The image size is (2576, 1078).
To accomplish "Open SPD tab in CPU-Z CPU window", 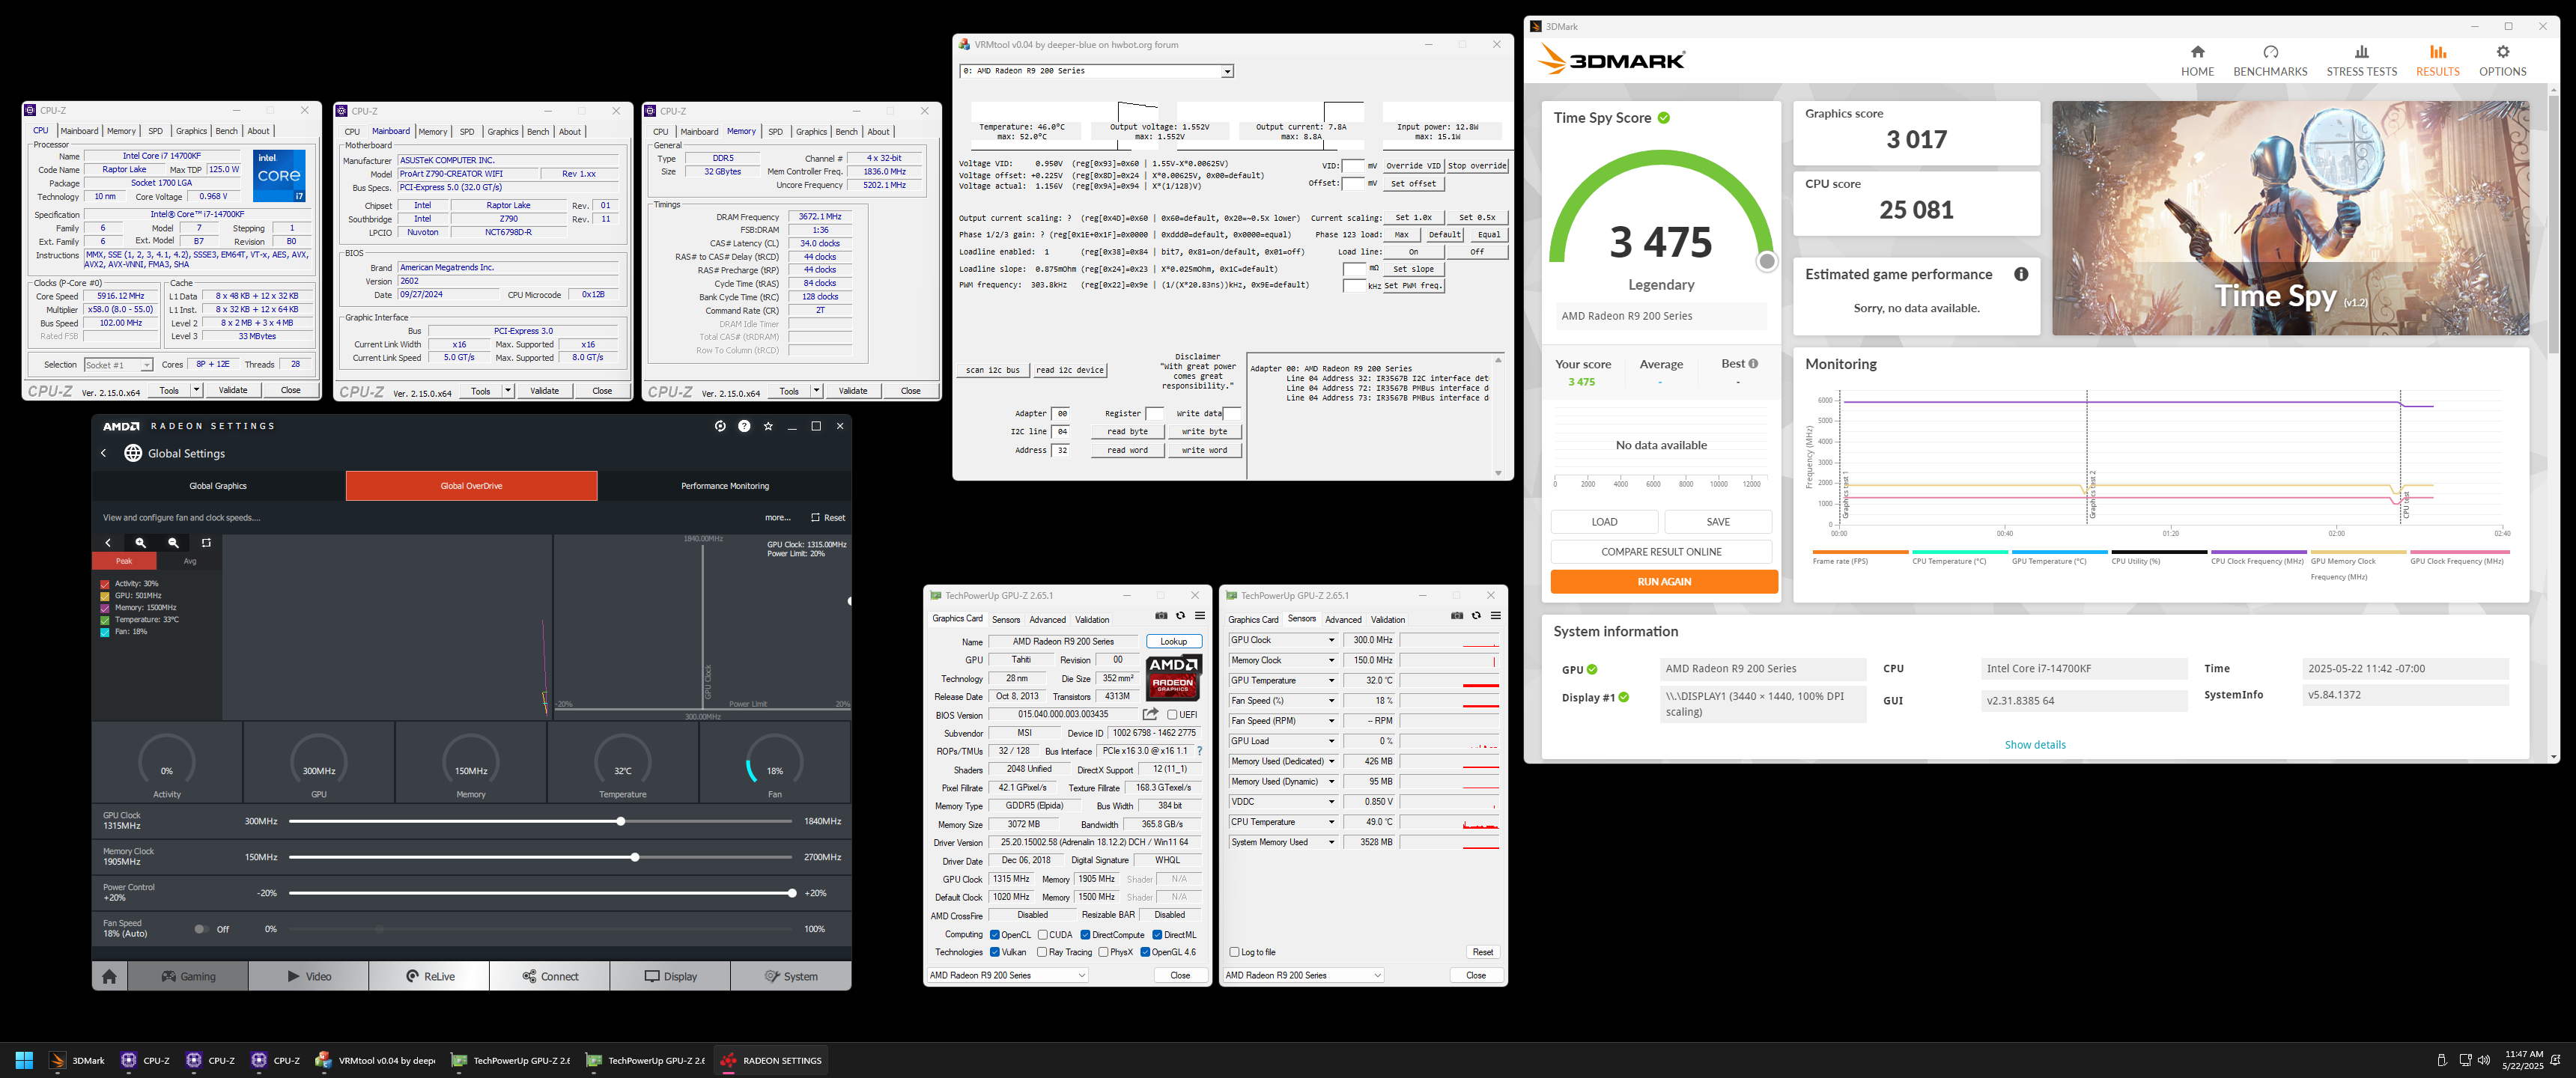I will coord(155,131).
